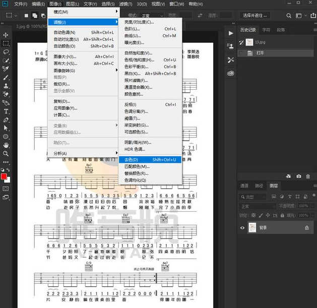
Task: Select the Quick Selection tool
Action: [6, 60]
